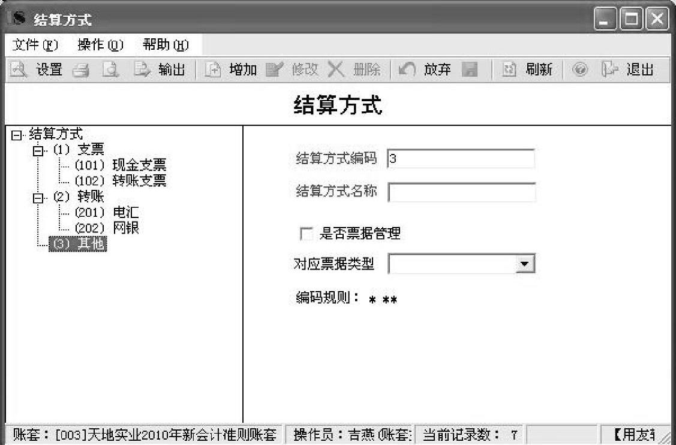Click the 刷新 refresh icon
This screenshot has height=445, width=676.
(509, 69)
